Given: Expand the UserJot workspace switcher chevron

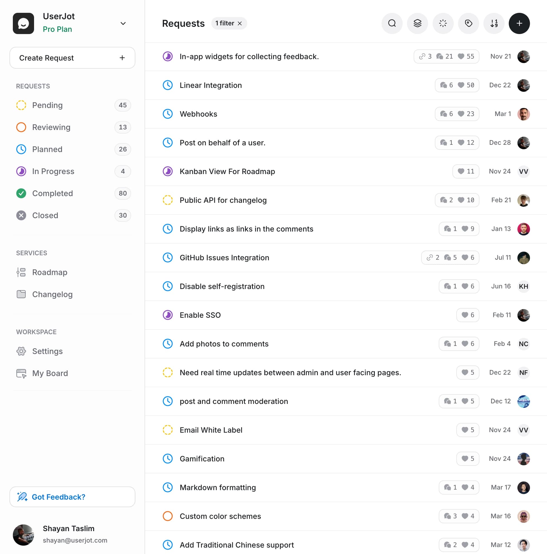Looking at the screenshot, I should pyautogui.click(x=123, y=23).
